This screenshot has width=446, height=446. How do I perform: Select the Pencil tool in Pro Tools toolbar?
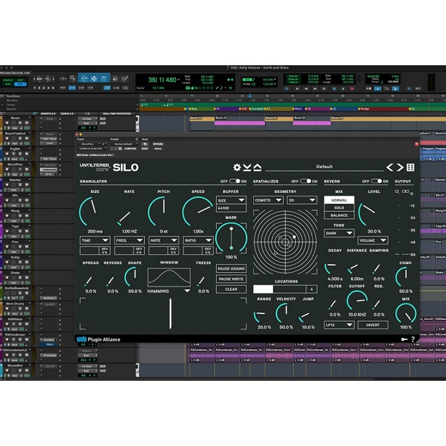pos(124,79)
